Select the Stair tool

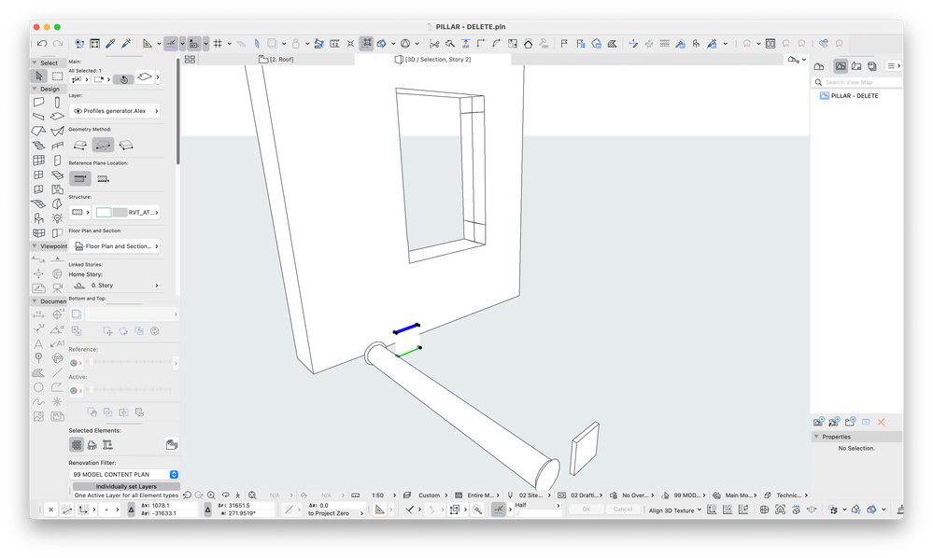click(x=38, y=146)
